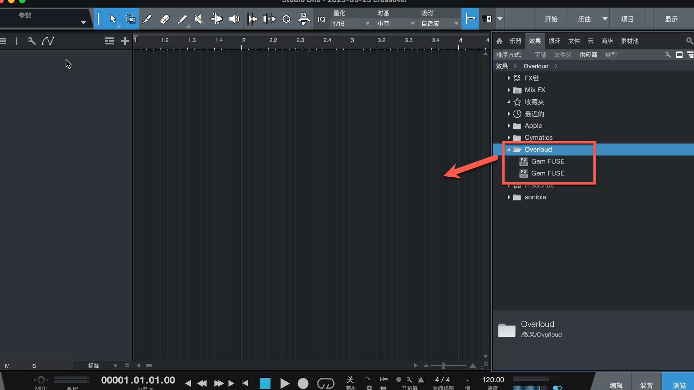This screenshot has height=390, width=694.
Task: Select the Bend tool
Action: [216, 19]
